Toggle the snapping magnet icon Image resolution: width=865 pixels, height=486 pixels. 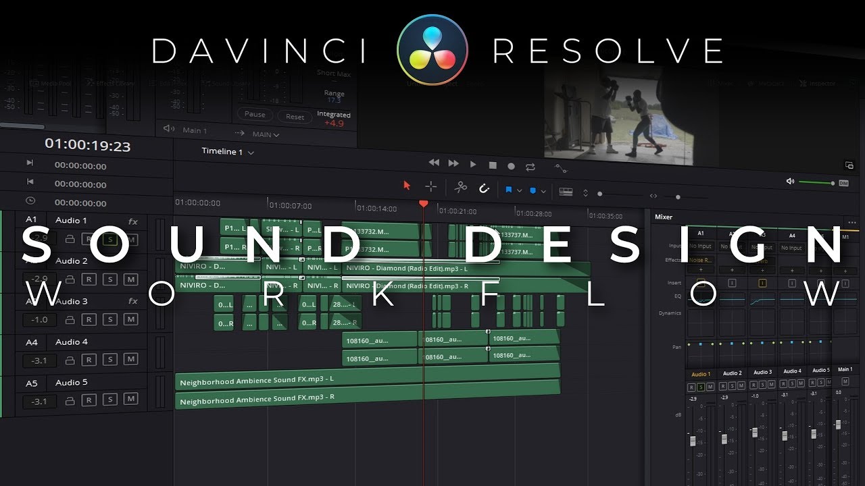pos(484,189)
